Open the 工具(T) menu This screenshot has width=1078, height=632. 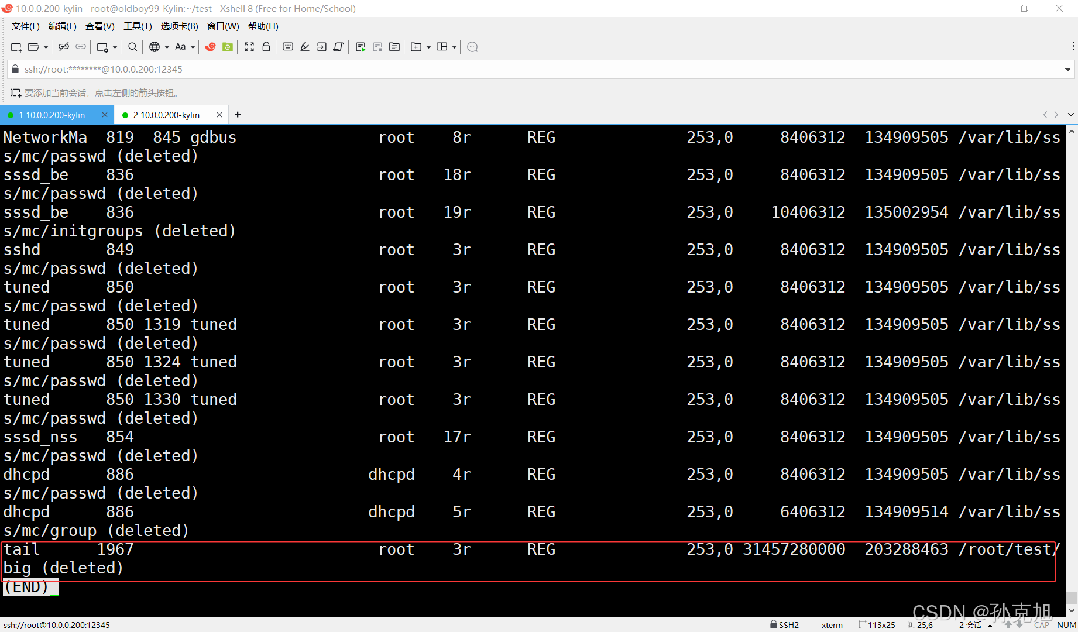[138, 26]
